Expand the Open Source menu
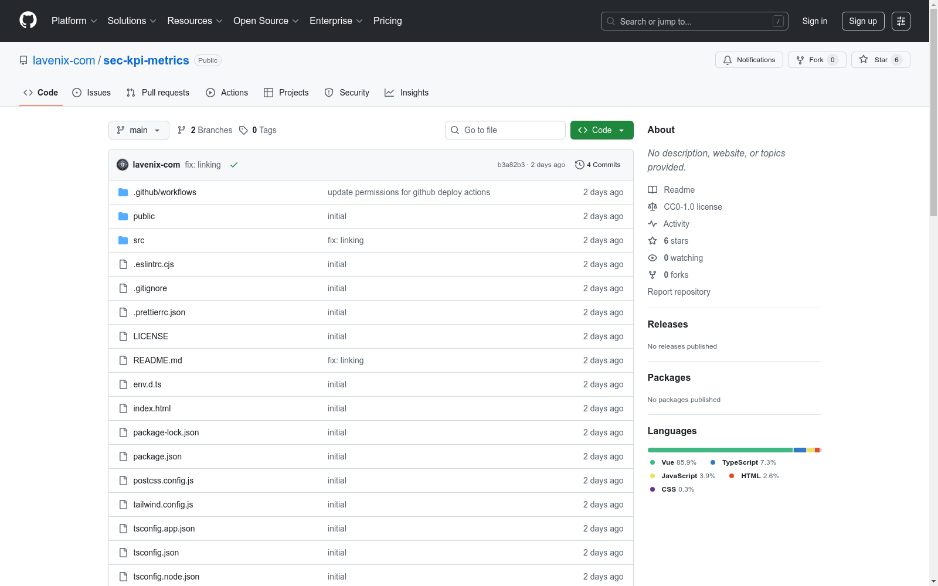This screenshot has width=938, height=586. [266, 21]
